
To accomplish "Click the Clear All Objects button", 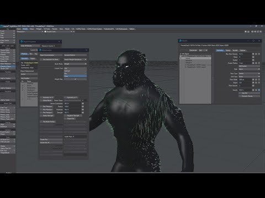I will [x=30, y=46].
